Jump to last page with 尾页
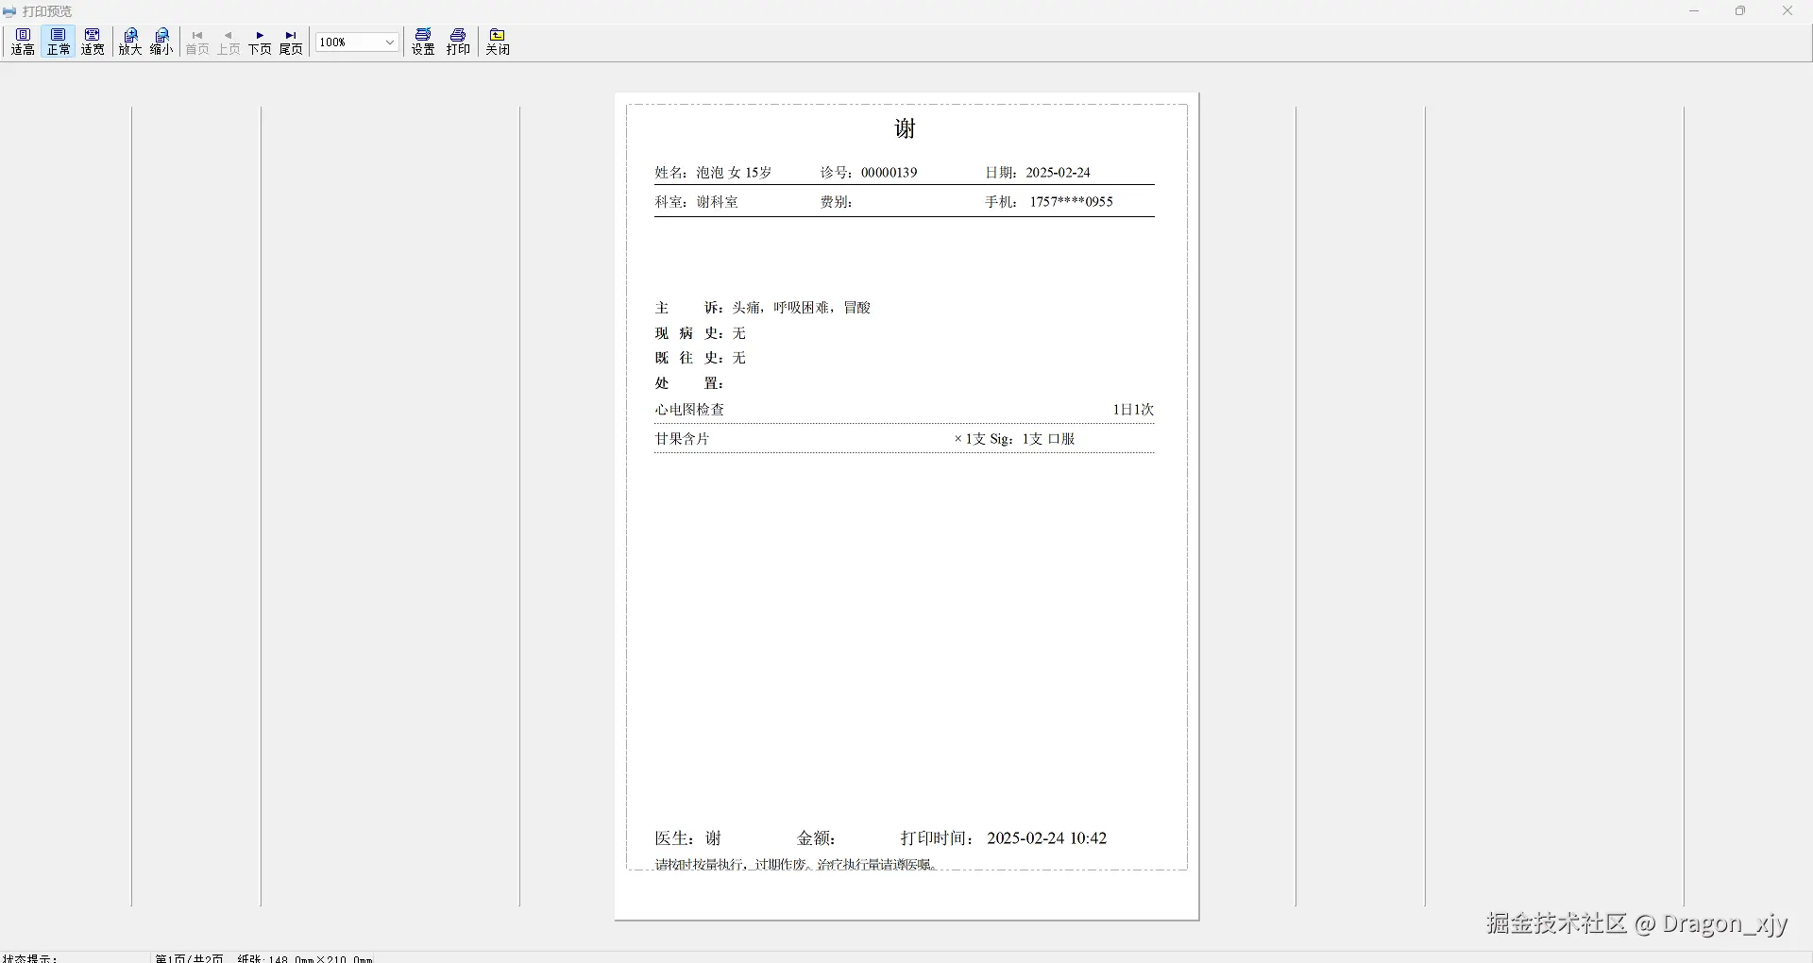Screen dimensions: 1813x963 (x=291, y=42)
